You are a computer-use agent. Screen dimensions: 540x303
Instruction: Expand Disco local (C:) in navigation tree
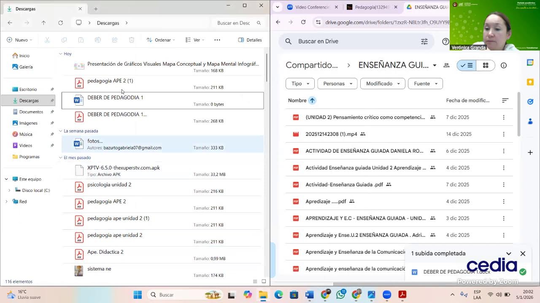[9, 190]
